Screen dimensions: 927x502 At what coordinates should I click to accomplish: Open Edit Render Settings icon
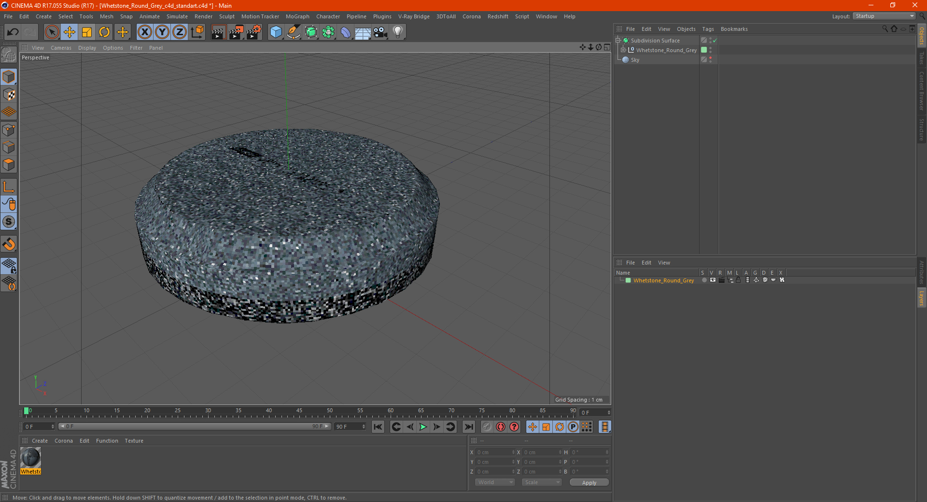(x=254, y=32)
